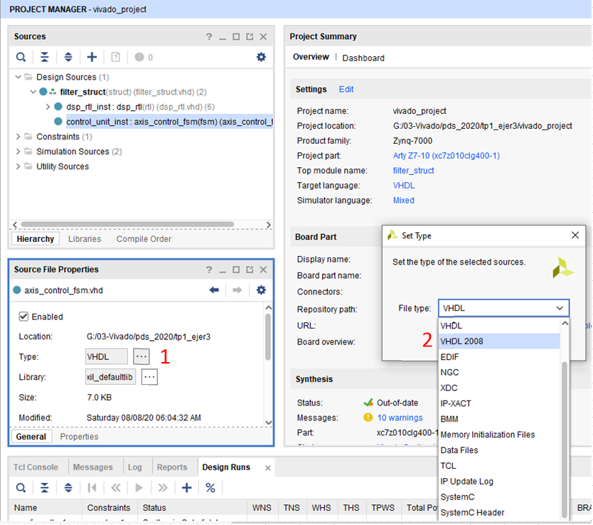Add sources with the plus icon
This screenshot has width=593, height=525.
pyautogui.click(x=92, y=57)
